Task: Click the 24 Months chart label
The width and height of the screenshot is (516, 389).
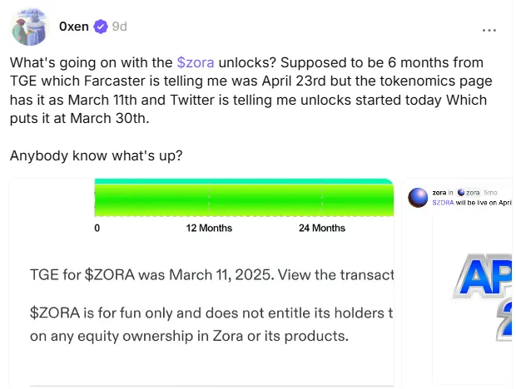Action: click(321, 228)
